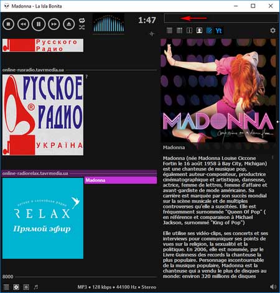Select the split-pane view icon
The image size is (280, 293).
(x=189, y=30)
